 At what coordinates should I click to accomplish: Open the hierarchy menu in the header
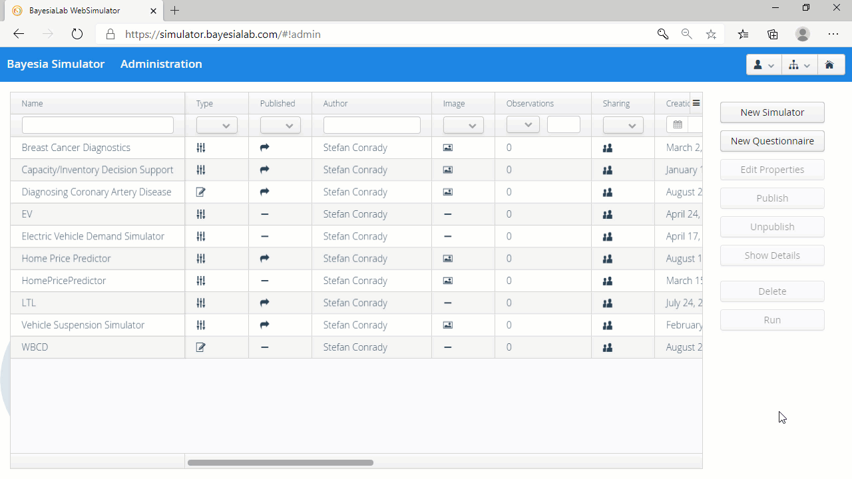click(799, 65)
